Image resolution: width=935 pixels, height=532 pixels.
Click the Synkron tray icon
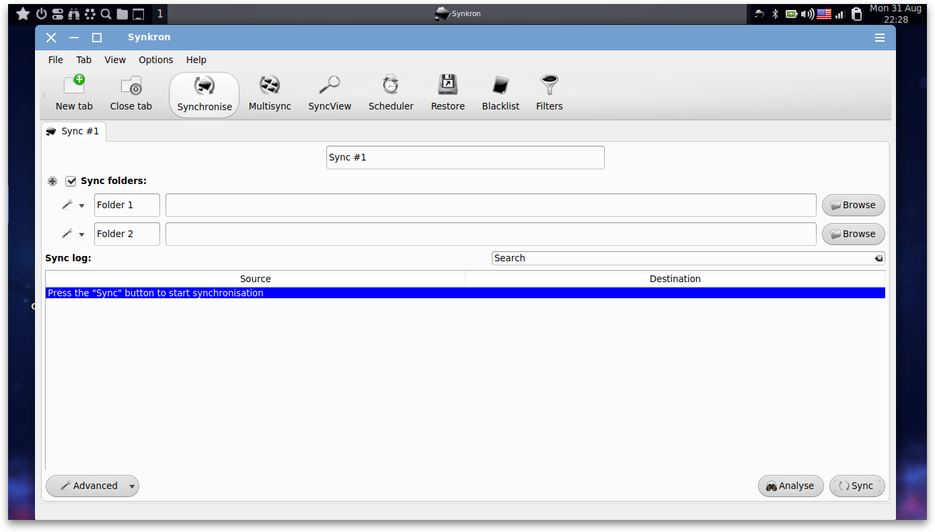(x=759, y=13)
